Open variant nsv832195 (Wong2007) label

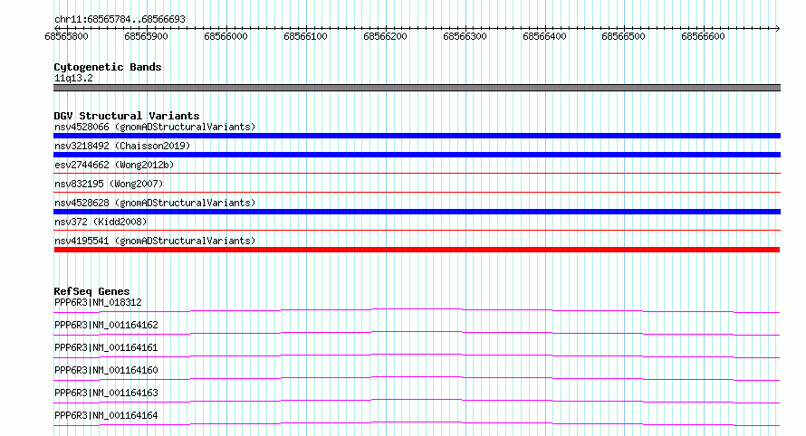pyautogui.click(x=109, y=184)
